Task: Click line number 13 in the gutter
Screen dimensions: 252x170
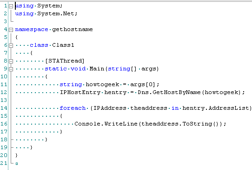Action: coord(4,100)
